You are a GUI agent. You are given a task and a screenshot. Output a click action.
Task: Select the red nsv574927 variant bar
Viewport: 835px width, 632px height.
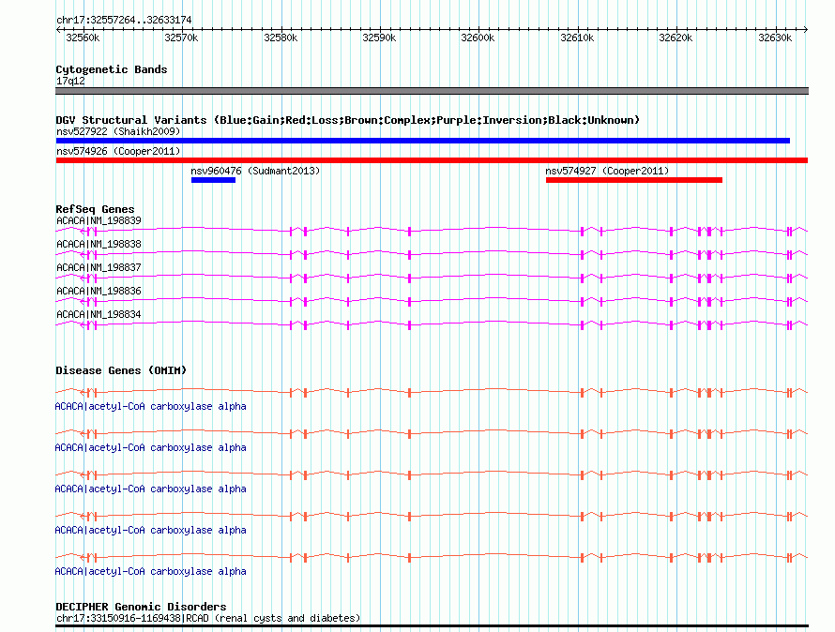pyautogui.click(x=633, y=180)
